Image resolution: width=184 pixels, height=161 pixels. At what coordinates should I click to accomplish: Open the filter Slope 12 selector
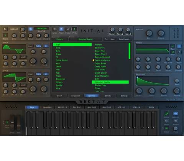tap(172, 52)
